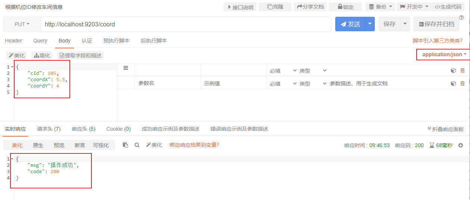Select the 预览 preview response view
Image resolution: width=470 pixels, height=200 pixels.
59,145
